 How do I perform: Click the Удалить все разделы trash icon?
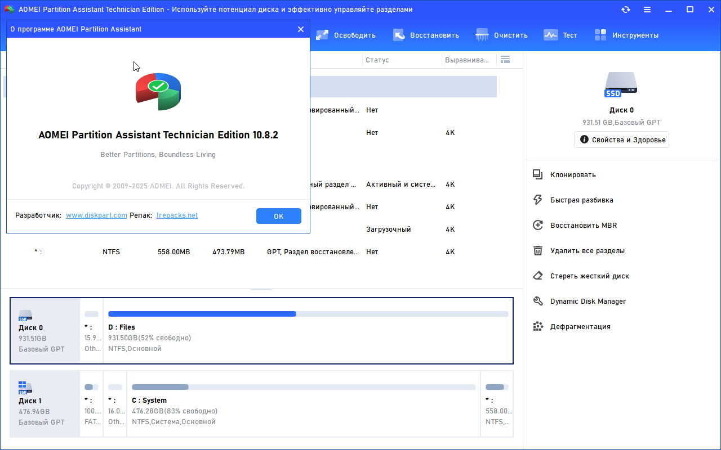(538, 250)
